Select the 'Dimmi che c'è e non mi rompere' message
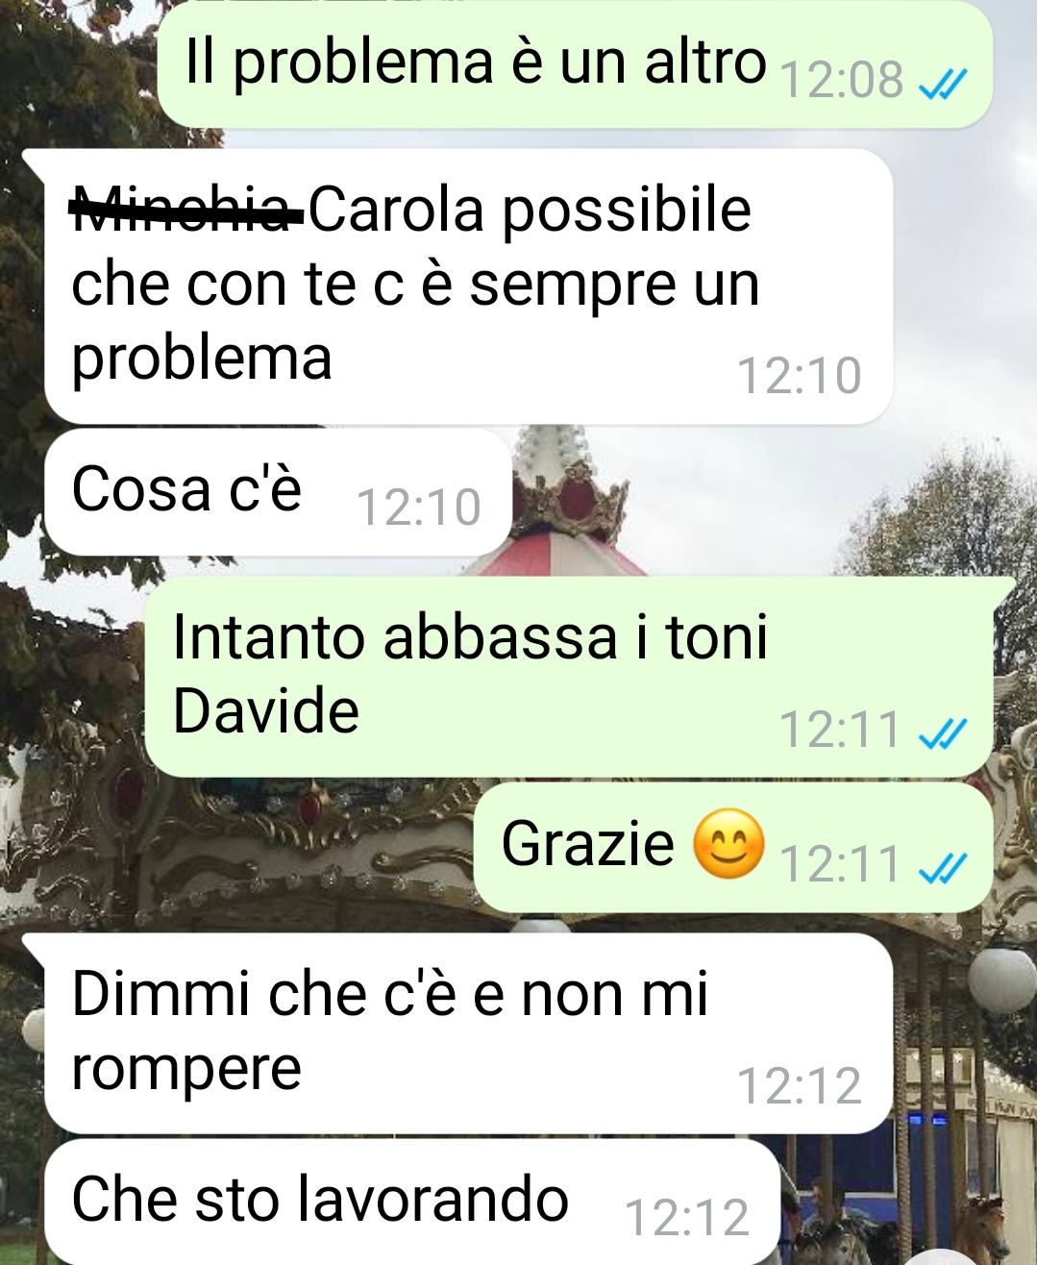1037x1265 pixels. (x=469, y=1033)
